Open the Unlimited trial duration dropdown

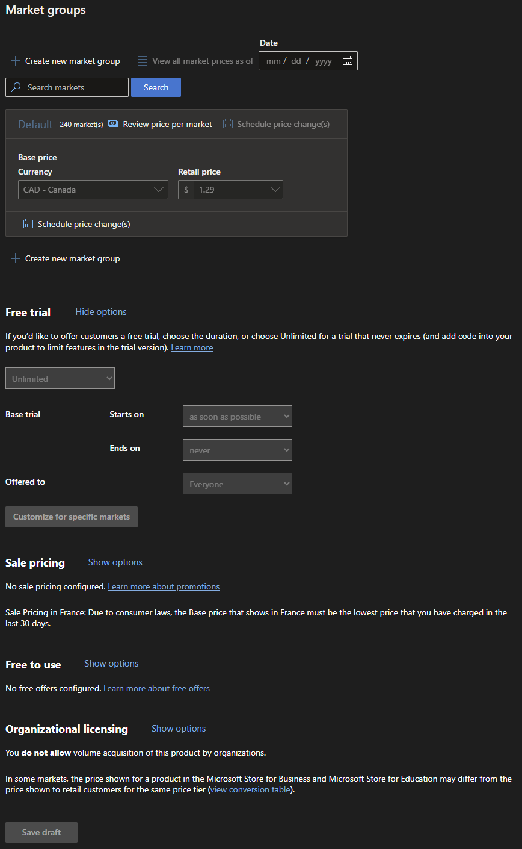[x=60, y=378]
